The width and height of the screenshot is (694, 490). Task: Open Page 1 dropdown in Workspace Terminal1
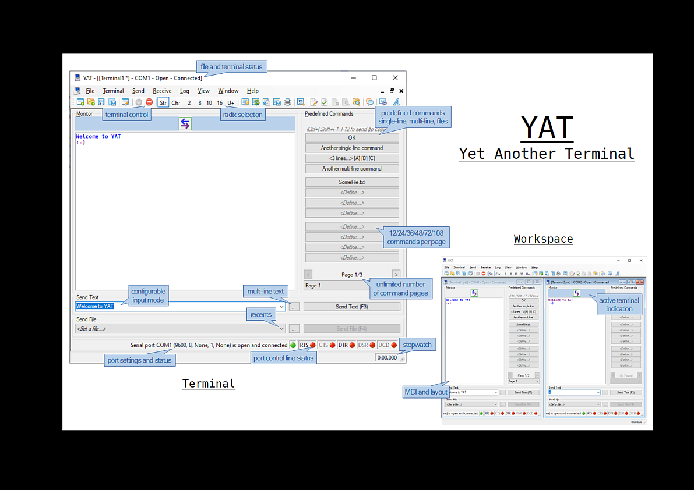coord(524,381)
